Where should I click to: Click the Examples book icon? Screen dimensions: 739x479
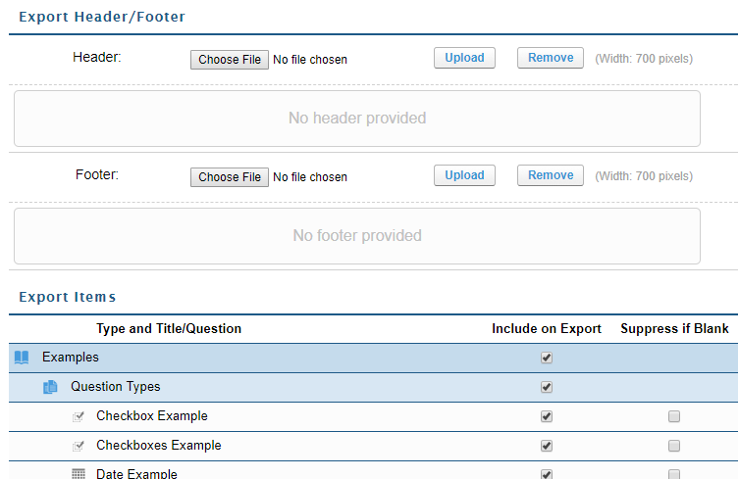(22, 358)
